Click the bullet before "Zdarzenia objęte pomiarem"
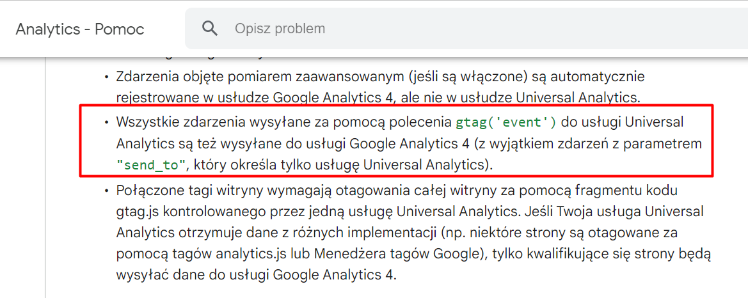This screenshot has height=298, width=748. coord(107,77)
